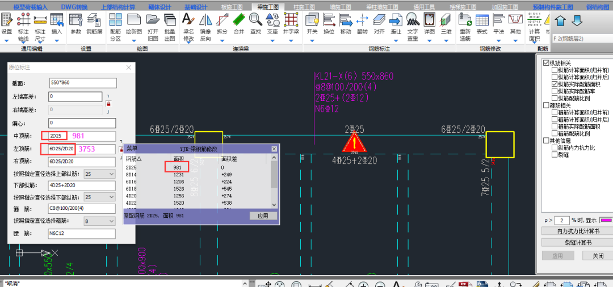Expand the dropdown arrow under 绘新图
This screenshot has height=287, width=613.
pyautogui.click(x=134, y=40)
